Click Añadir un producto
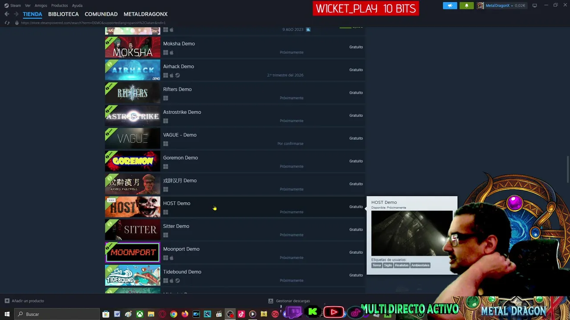Screen dimensions: 570x320 pos(28,301)
